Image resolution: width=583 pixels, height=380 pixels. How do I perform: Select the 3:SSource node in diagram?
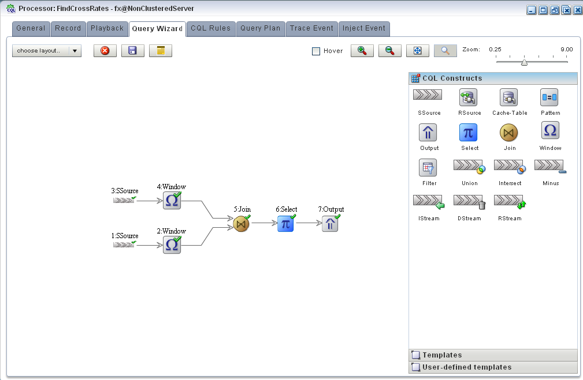pyautogui.click(x=125, y=200)
